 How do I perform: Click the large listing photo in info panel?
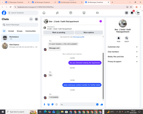123,23
